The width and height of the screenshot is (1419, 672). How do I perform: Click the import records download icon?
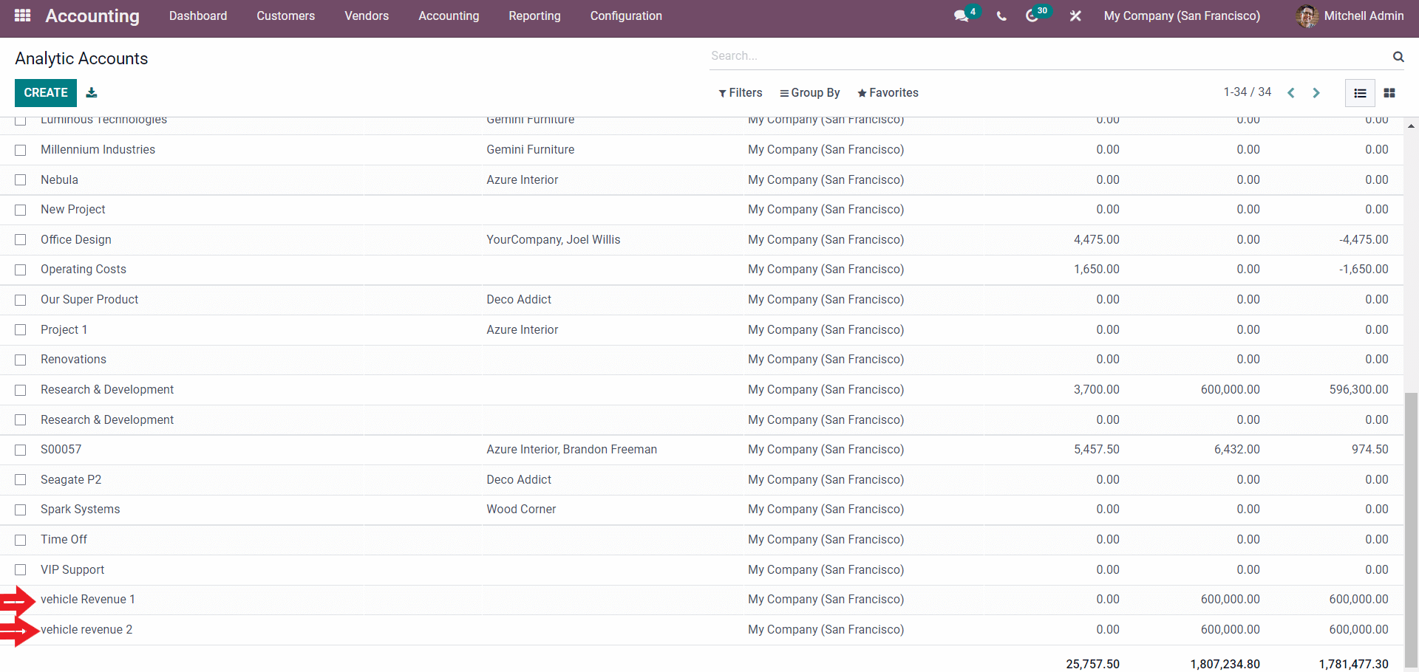[x=92, y=92]
